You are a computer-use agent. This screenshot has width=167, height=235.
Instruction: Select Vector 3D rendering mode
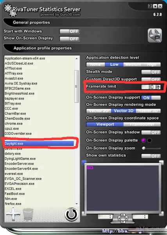pos(124,111)
